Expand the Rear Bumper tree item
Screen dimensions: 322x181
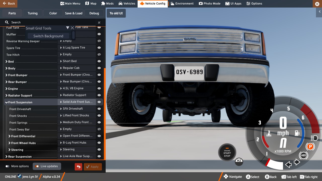pos(6,82)
